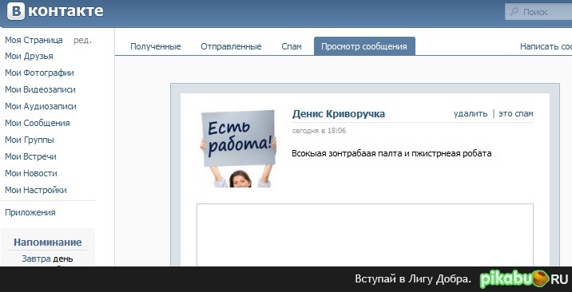Click the контакте wordmark in header
Viewport: 572px width, 292px height.
[x=66, y=11]
